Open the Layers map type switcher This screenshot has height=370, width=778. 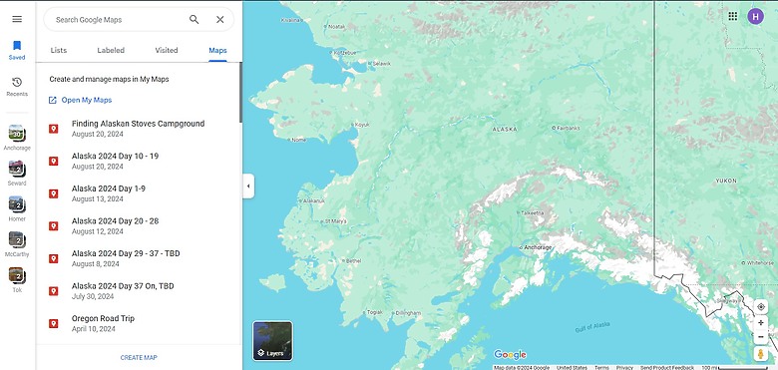(x=273, y=341)
